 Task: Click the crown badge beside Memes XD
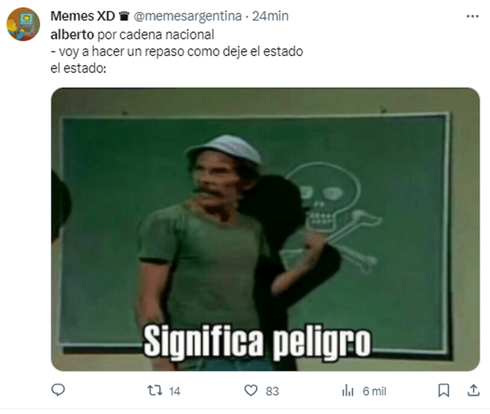coord(124,16)
